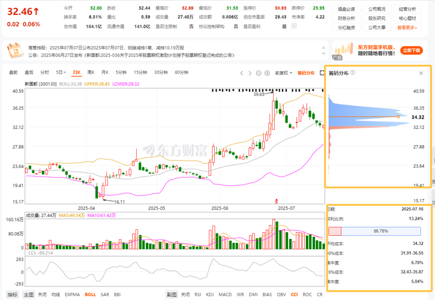The width and height of the screenshot is (435, 300).
Task: Open the 核心题材 link
Action: point(407,19)
